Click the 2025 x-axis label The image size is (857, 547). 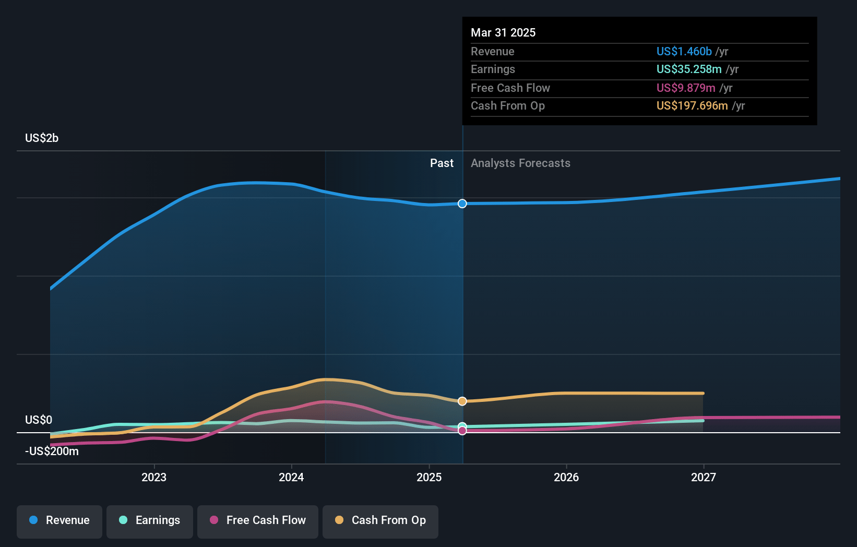[x=429, y=477]
